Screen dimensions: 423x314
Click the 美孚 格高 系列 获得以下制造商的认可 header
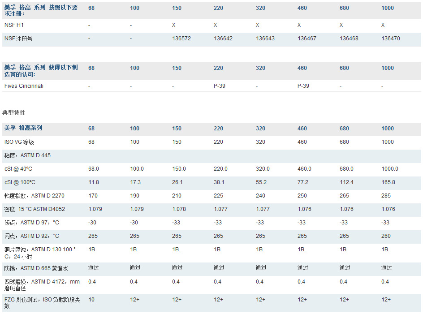click(x=41, y=71)
